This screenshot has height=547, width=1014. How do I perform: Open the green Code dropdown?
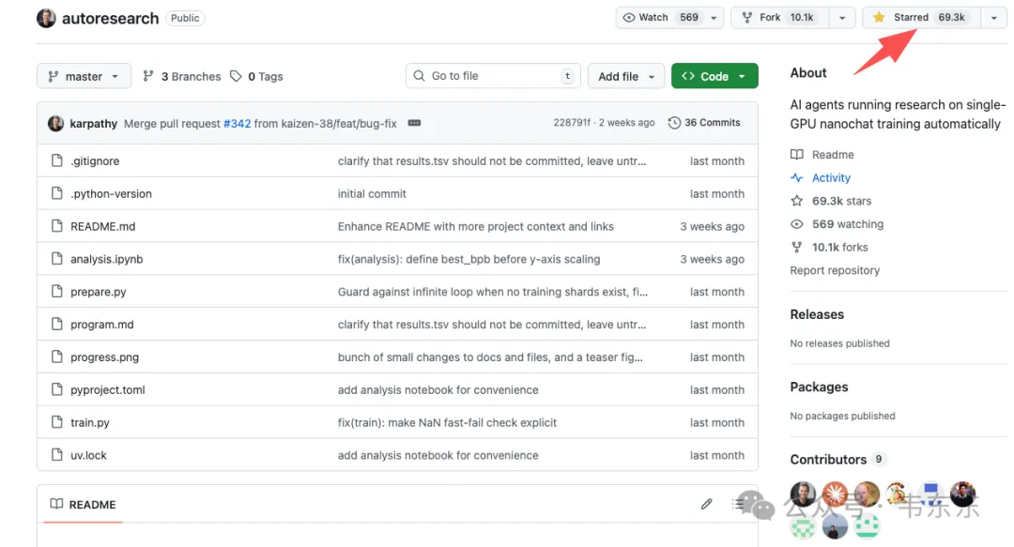[x=714, y=77]
